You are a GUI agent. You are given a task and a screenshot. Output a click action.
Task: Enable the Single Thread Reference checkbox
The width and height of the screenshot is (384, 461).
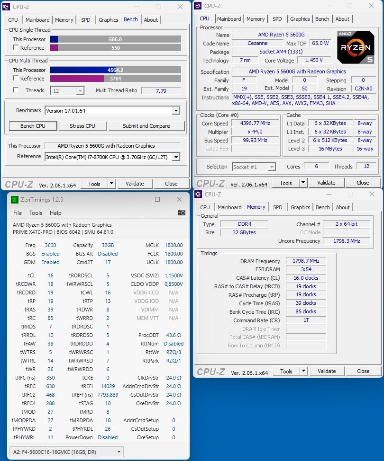[16, 47]
